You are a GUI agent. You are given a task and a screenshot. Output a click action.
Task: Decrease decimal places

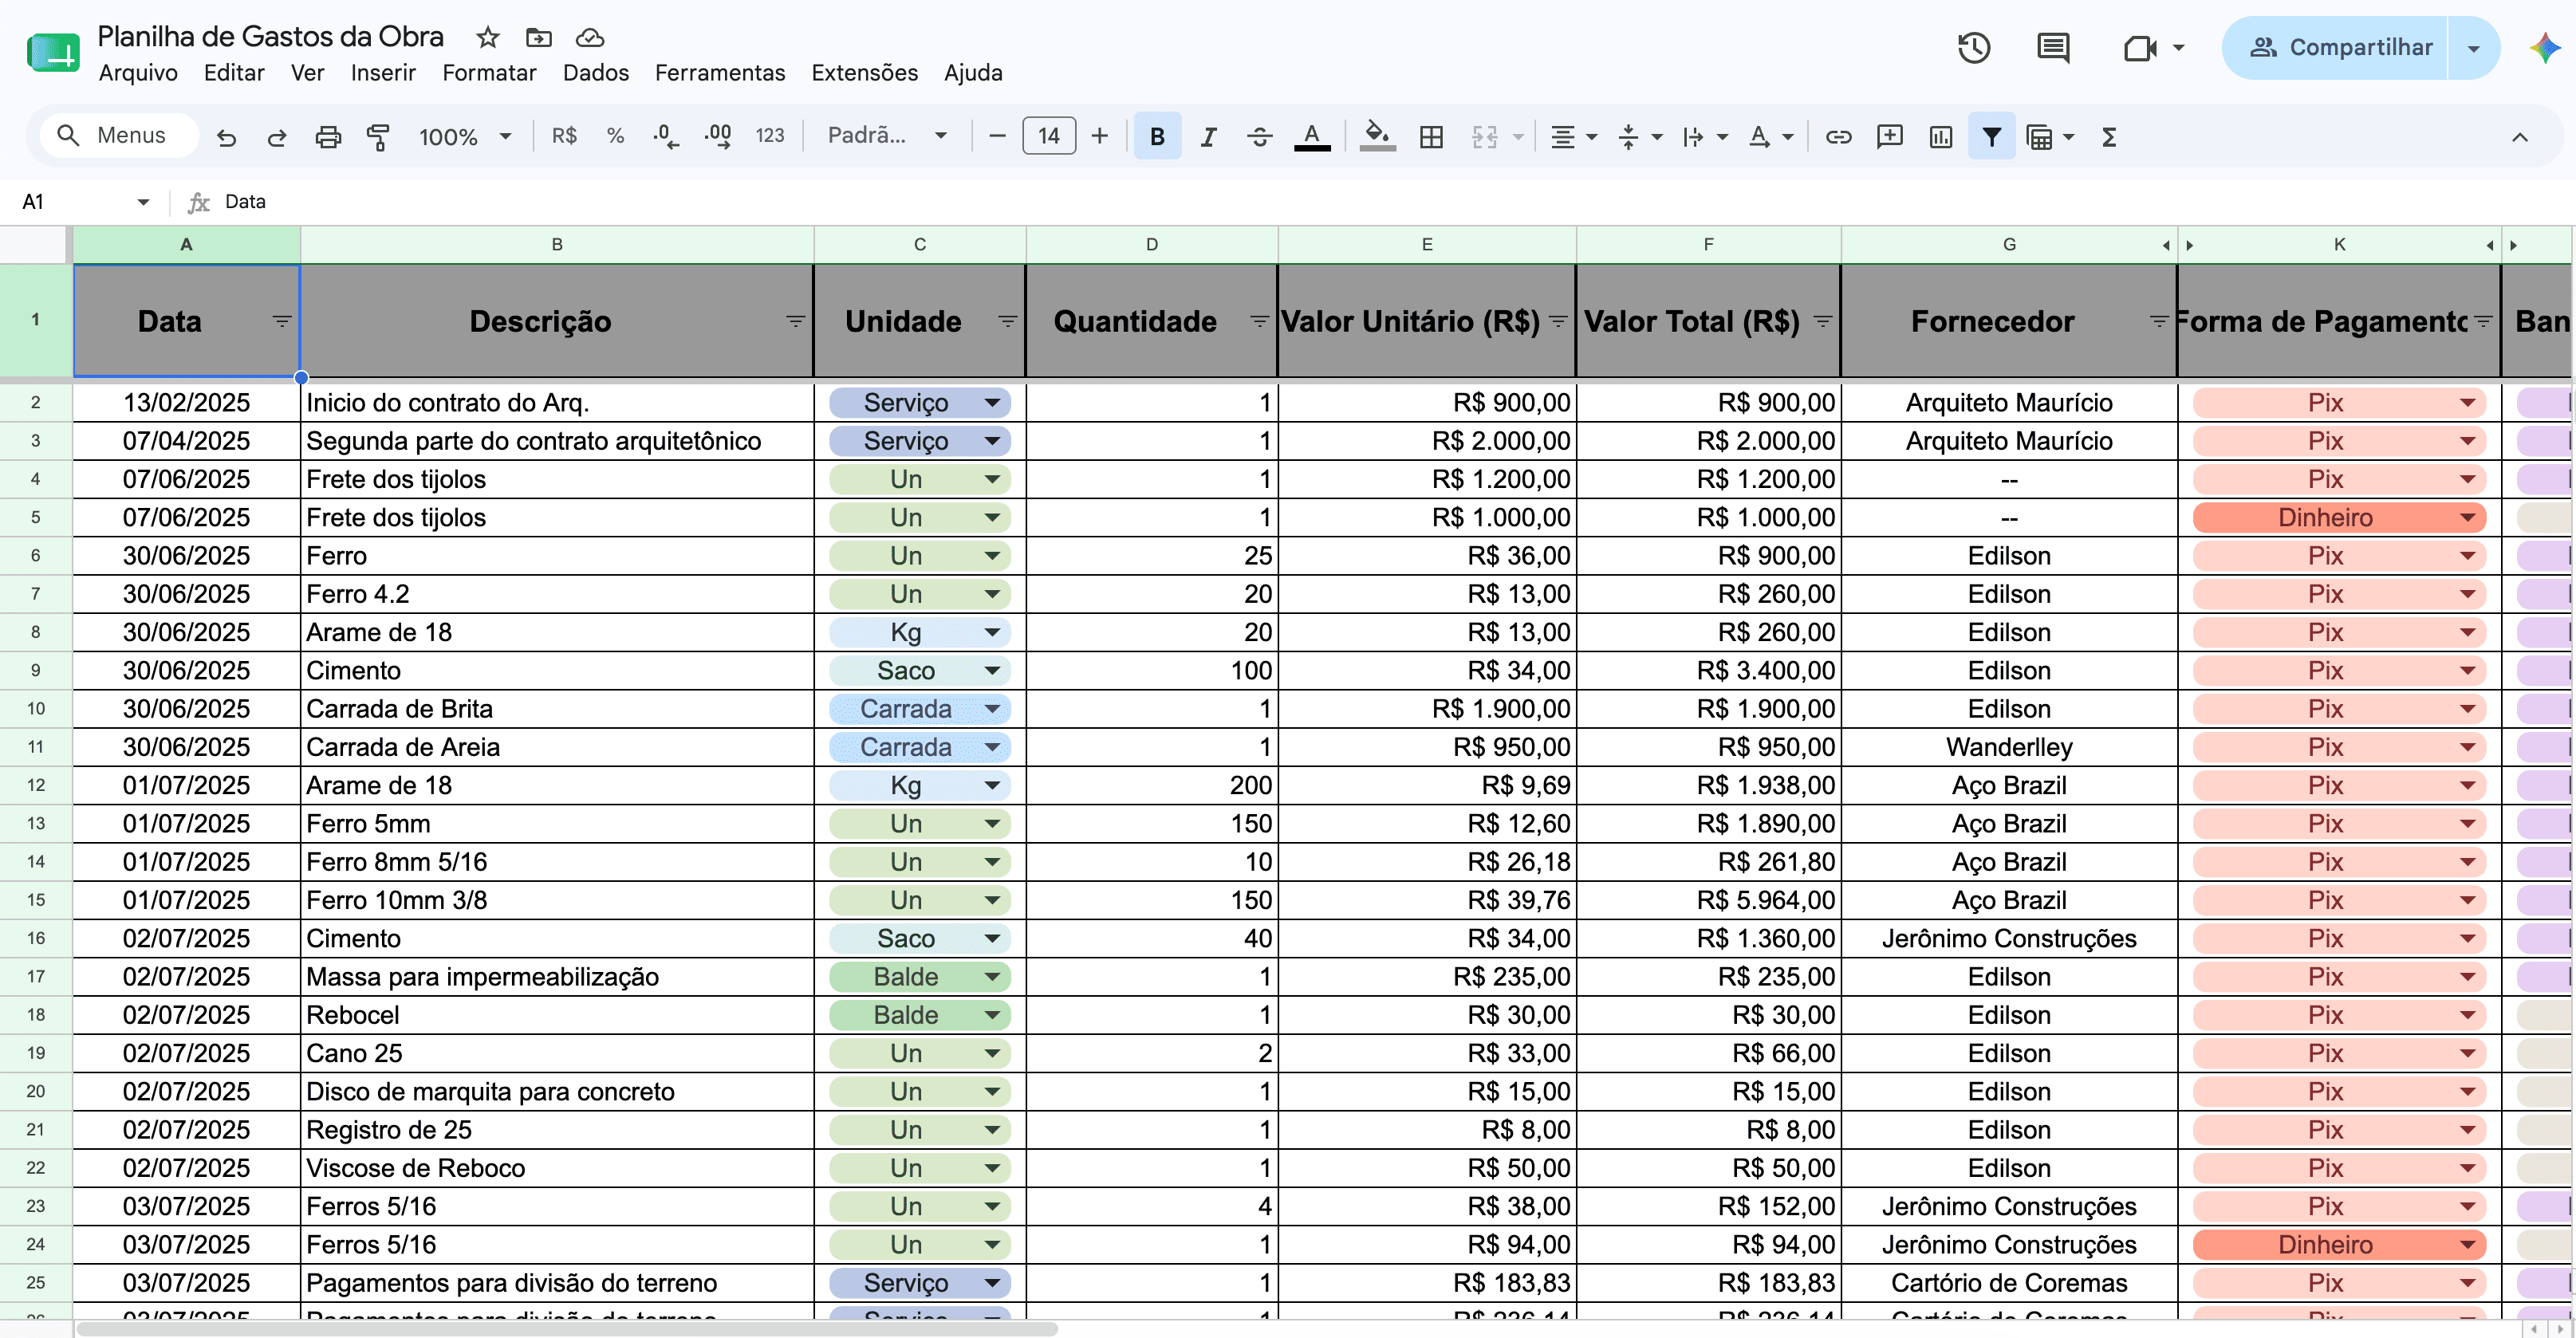666,136
